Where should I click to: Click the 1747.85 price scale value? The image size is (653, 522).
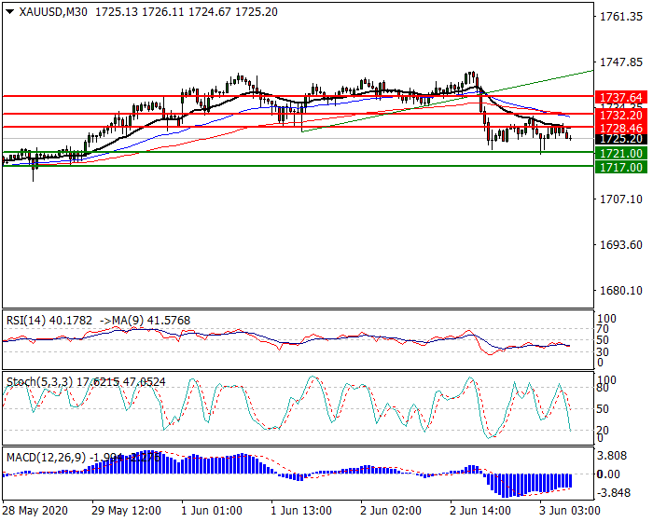tap(620, 62)
